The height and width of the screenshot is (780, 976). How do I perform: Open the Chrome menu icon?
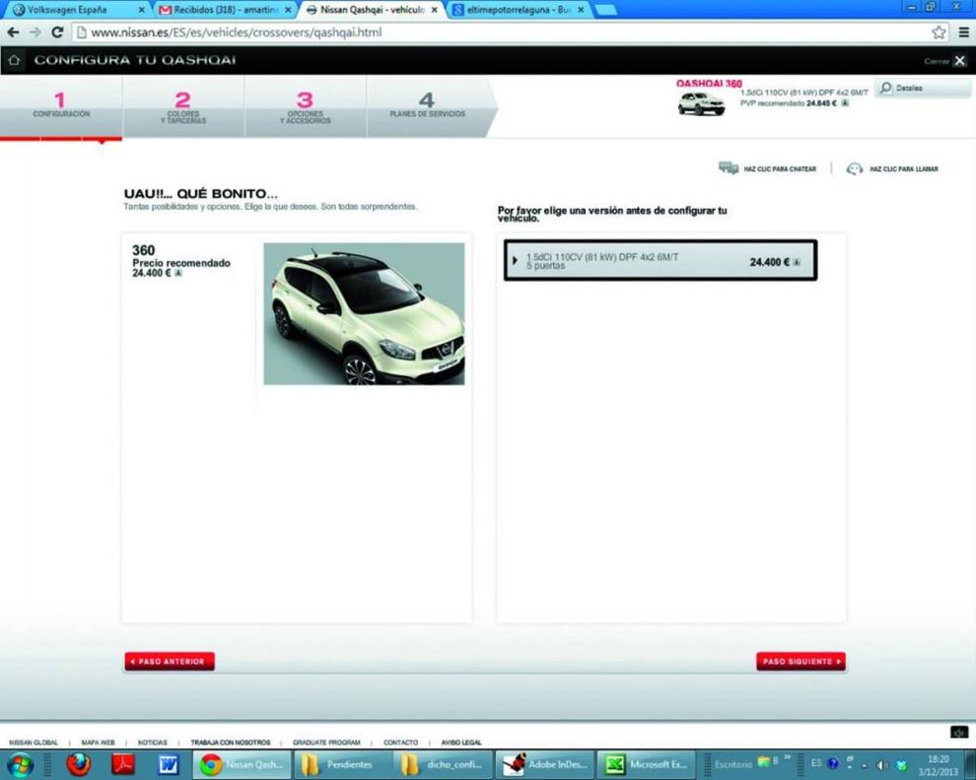tap(963, 32)
